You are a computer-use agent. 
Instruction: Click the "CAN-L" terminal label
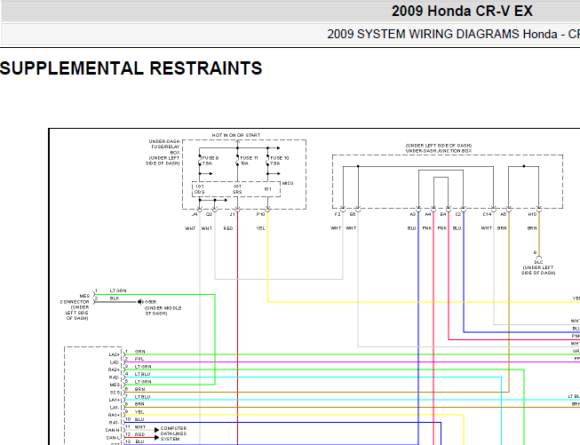(113, 438)
